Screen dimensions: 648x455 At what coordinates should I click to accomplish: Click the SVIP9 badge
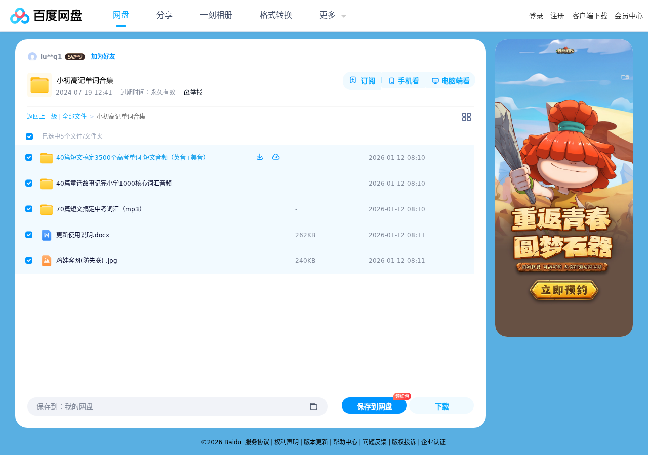click(x=75, y=57)
